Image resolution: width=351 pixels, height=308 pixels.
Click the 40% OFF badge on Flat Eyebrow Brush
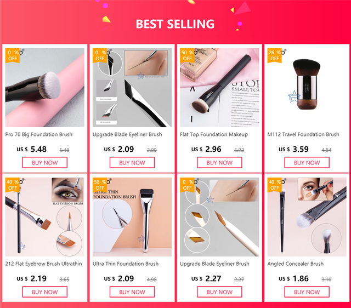pos(13,185)
